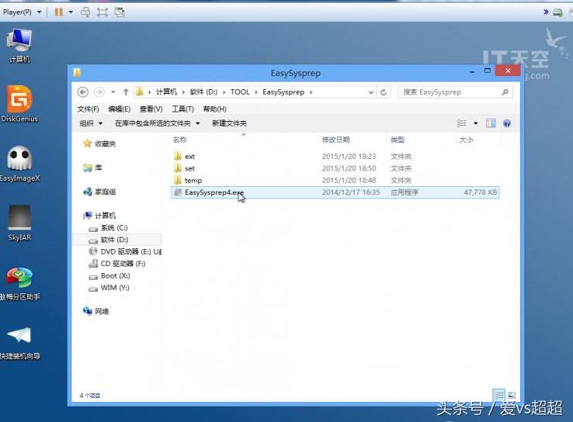Open 傲梅分区助手 desktop icon
The width and height of the screenshot is (573, 422).
pos(19,284)
